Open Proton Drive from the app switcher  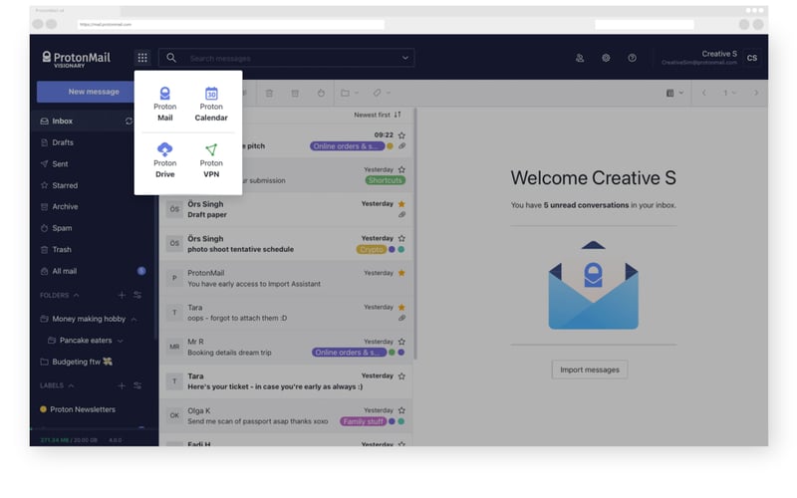(164, 160)
